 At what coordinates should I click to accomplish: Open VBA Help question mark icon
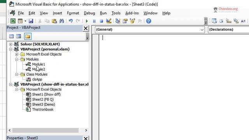pos(149,21)
